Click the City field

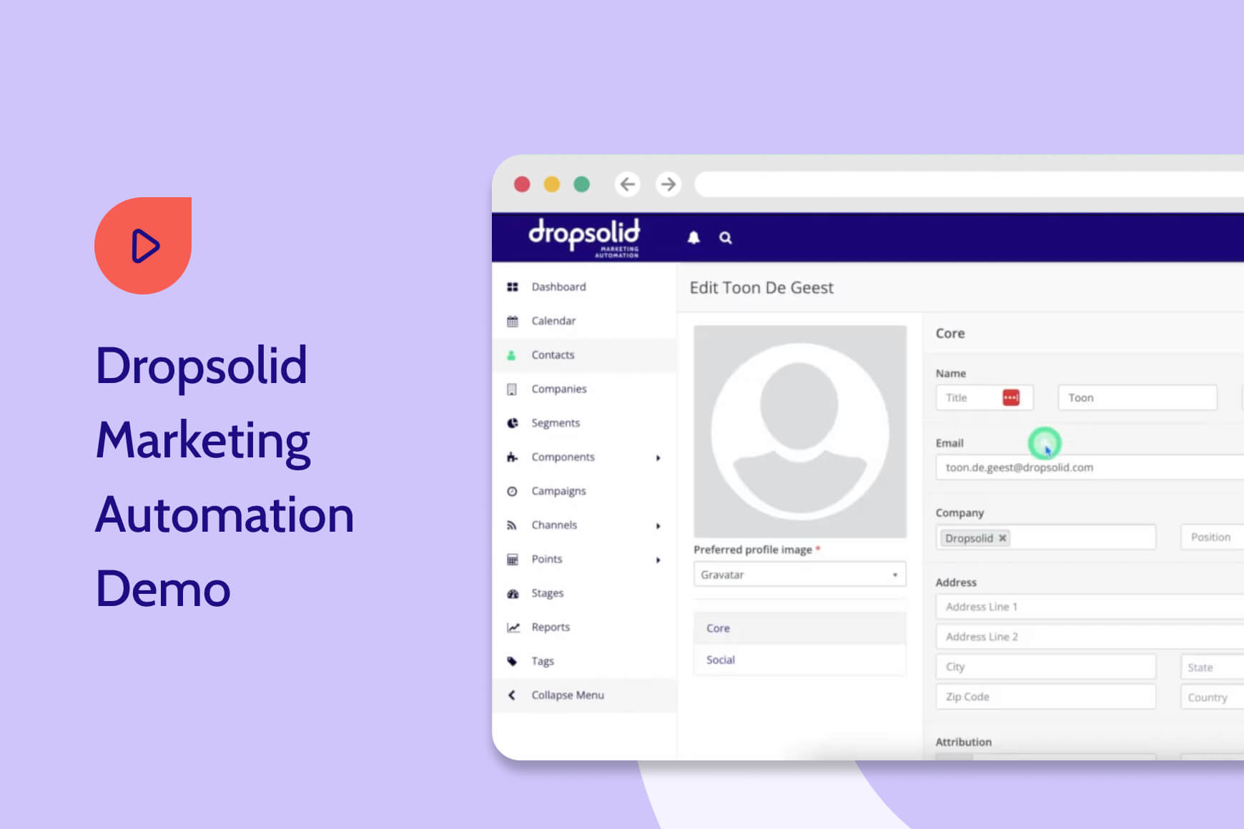tap(1045, 667)
